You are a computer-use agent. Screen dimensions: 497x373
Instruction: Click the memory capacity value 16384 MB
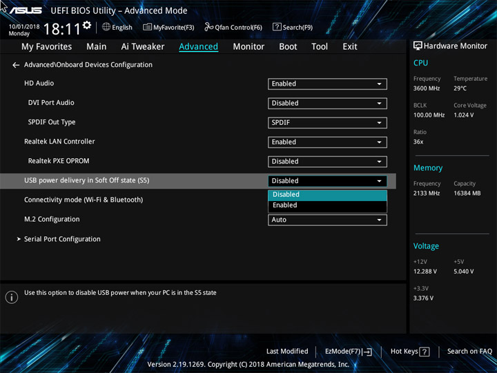pyautogui.click(x=467, y=193)
